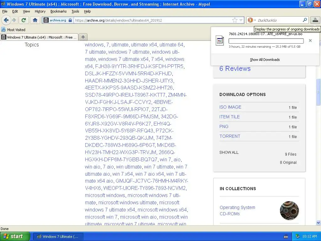Open a new tab with plus button
The height and width of the screenshot is (241, 321).
[x=83, y=37]
